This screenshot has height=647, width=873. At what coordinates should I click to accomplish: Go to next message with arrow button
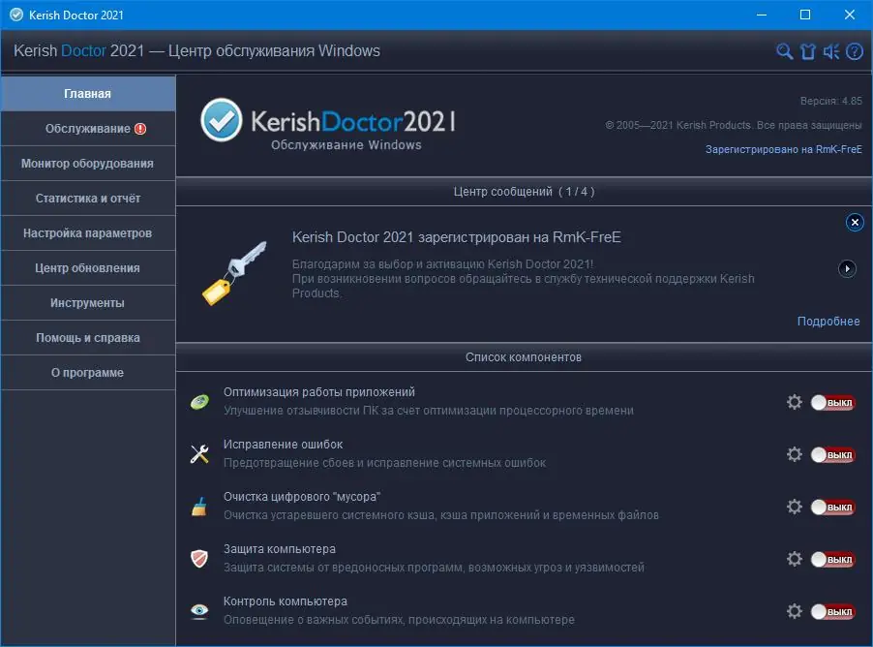tap(847, 268)
